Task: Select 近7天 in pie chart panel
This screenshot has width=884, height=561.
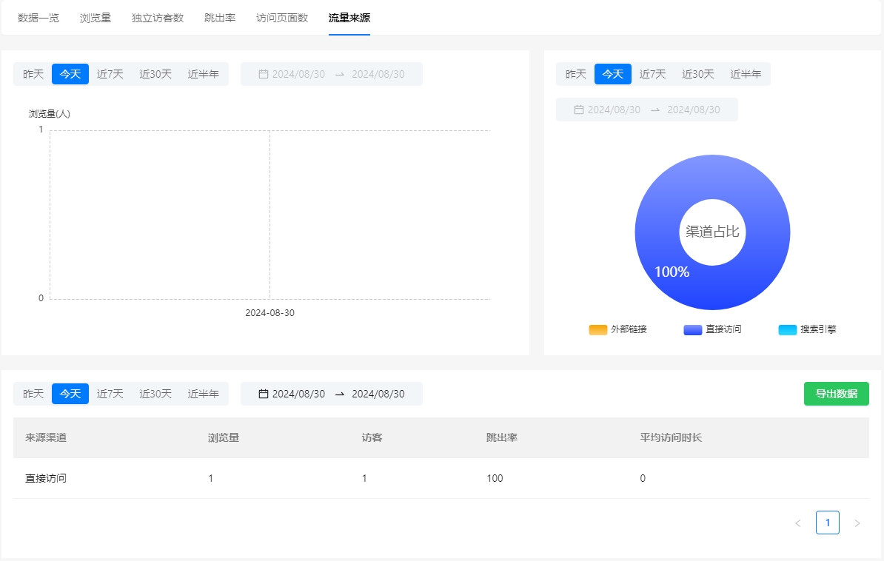Action: [x=652, y=74]
